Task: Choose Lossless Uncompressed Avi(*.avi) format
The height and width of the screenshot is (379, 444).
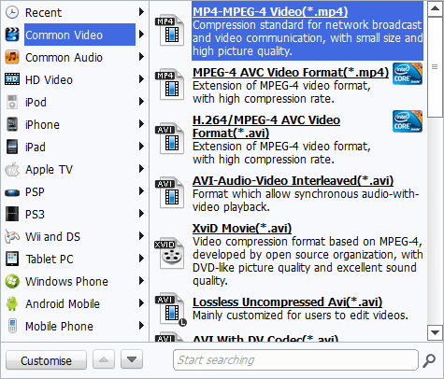Action: [x=287, y=302]
